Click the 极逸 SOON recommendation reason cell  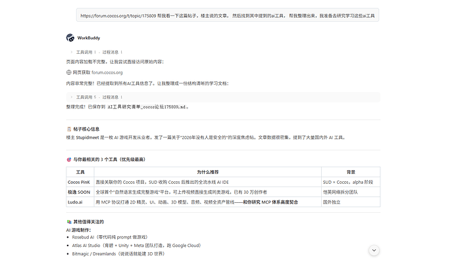point(208,192)
